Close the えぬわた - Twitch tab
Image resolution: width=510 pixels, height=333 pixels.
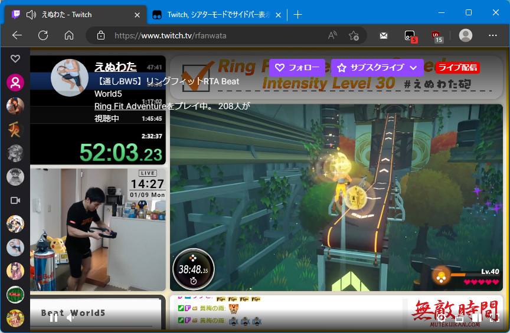138,15
